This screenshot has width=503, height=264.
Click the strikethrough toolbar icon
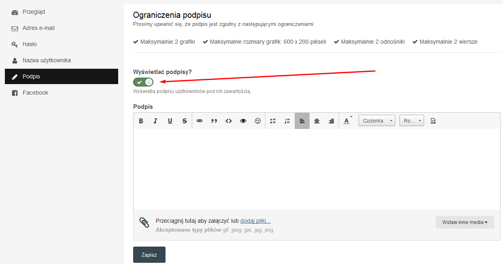(x=185, y=121)
